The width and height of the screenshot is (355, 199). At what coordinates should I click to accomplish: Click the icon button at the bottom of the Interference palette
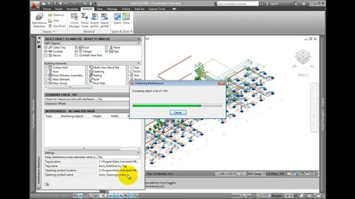pos(47,184)
